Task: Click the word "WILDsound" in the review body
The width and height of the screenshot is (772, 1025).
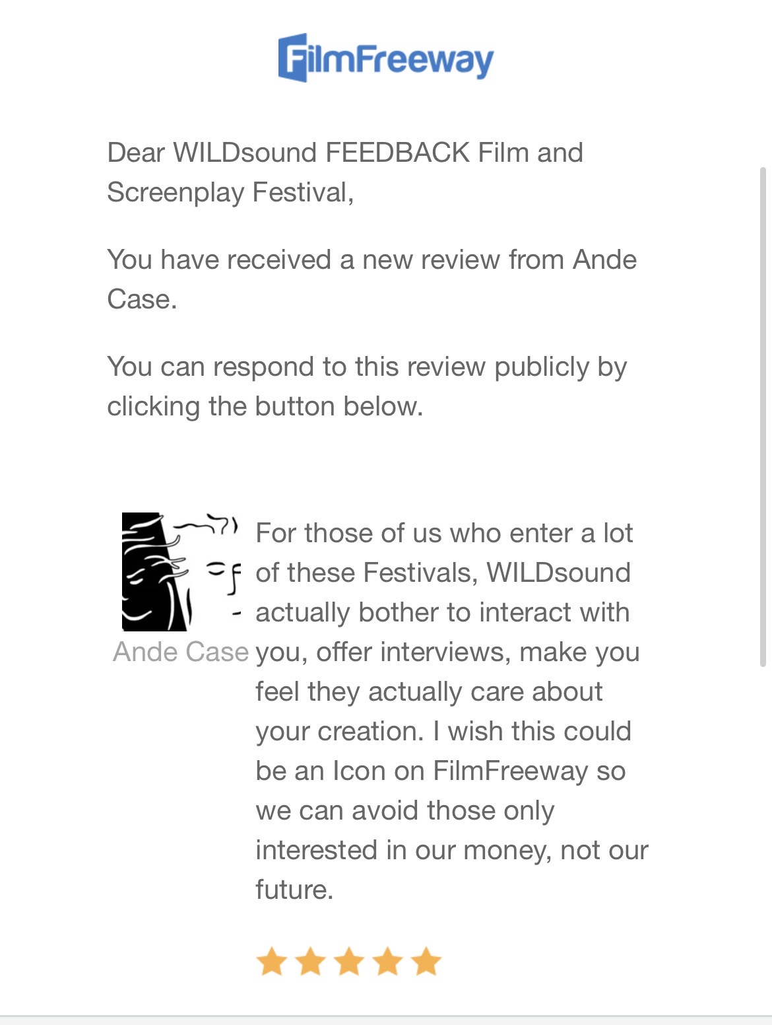Action: click(x=558, y=573)
